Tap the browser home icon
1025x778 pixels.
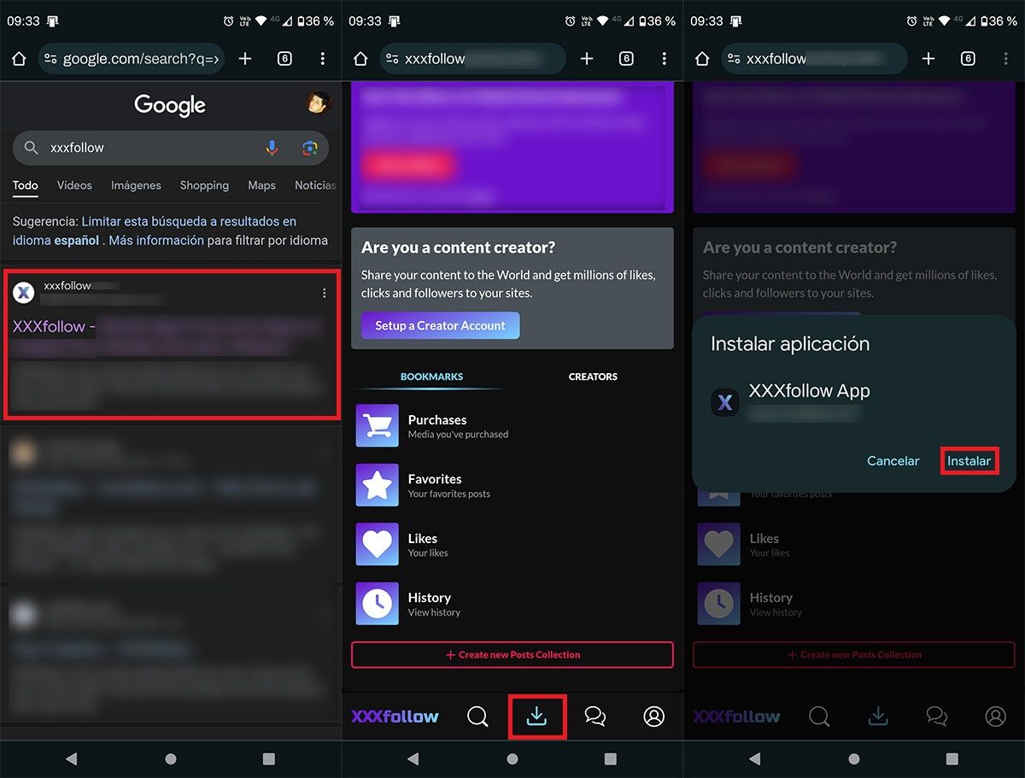19,58
